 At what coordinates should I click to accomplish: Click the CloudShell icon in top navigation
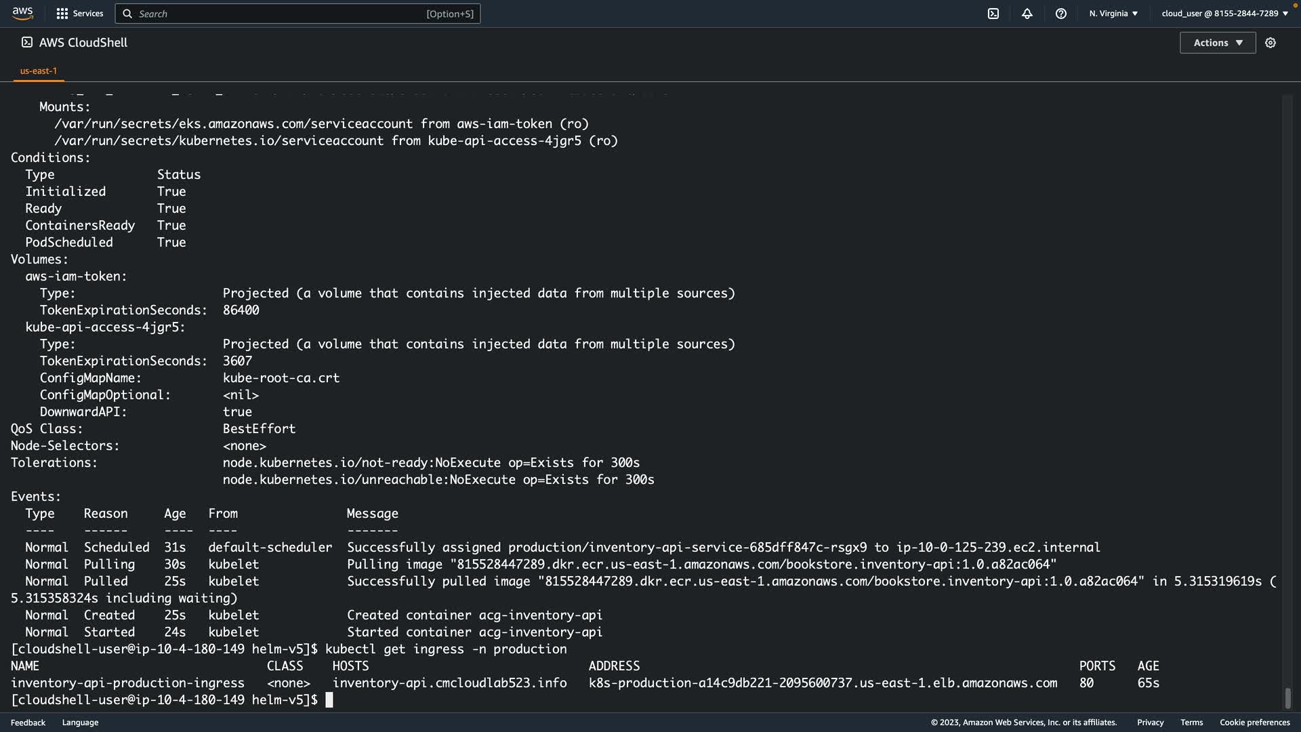993,14
